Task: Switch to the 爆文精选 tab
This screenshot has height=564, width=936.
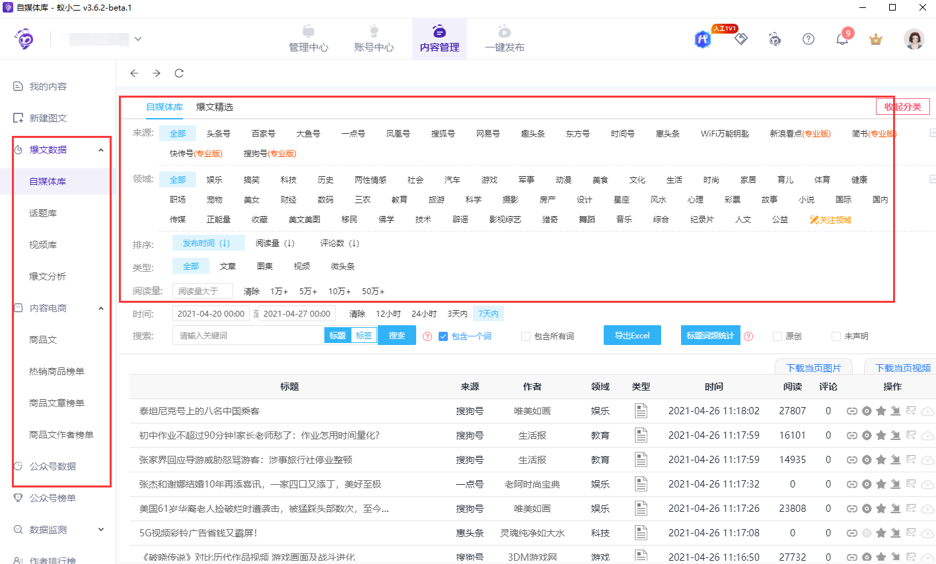Action: click(214, 107)
